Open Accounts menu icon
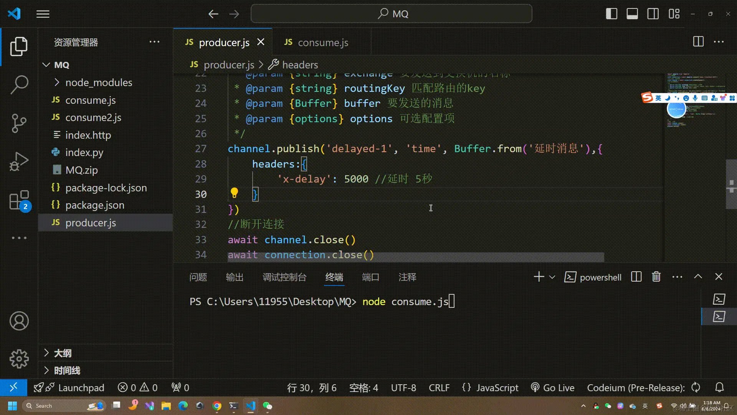This screenshot has height=415, width=737. coord(19,321)
